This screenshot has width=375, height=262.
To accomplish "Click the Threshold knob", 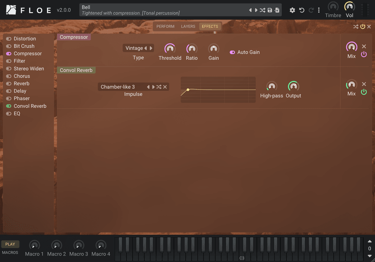I will click(x=170, y=49).
